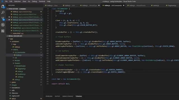Click the 'export default GLC;' code line
Screen dimensions: 179x100
pos(61,84)
